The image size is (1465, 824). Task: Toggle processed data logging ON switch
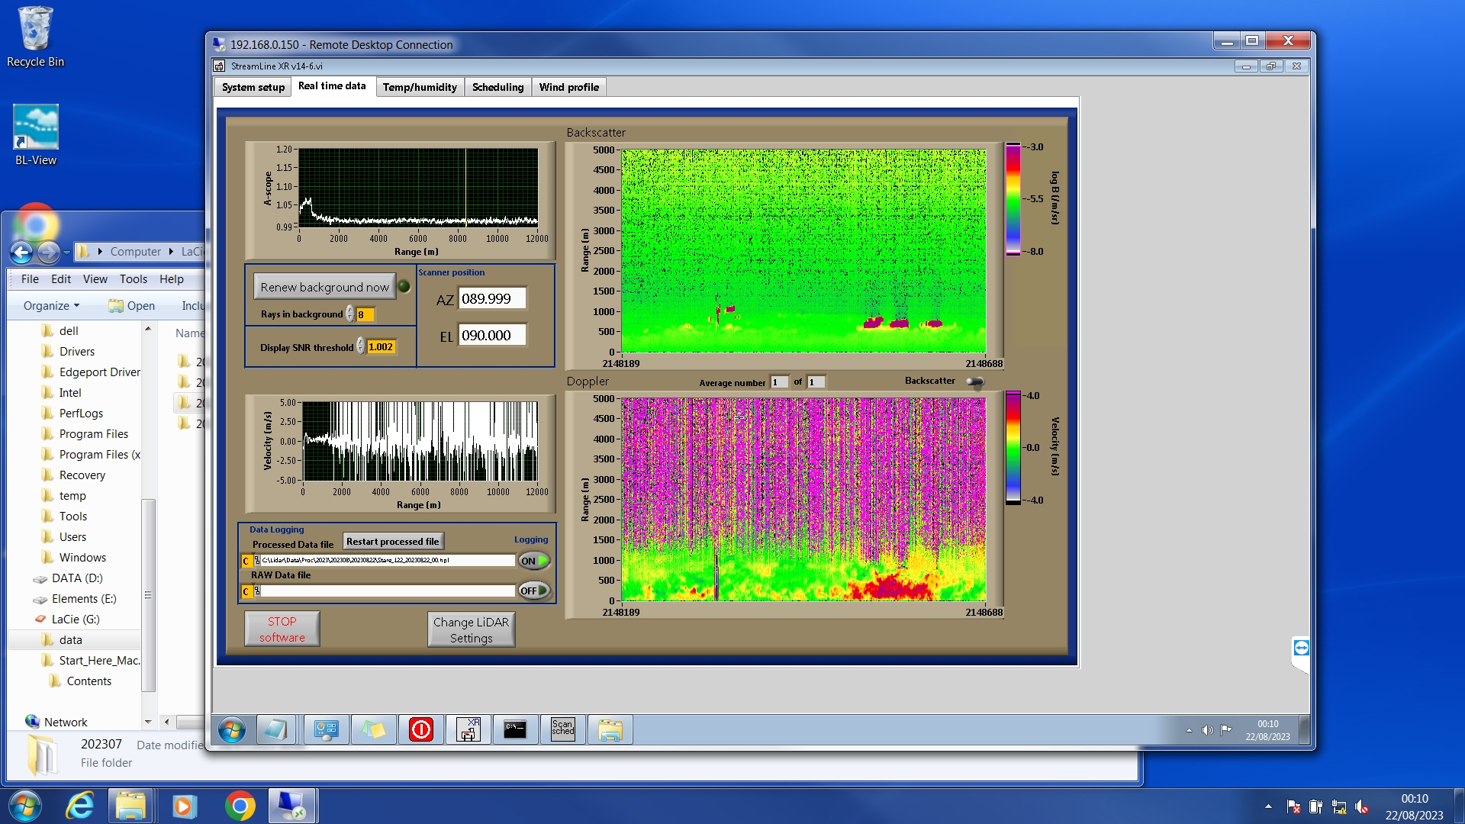pos(534,561)
